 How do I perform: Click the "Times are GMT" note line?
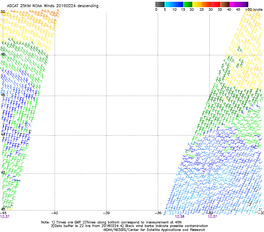(111, 222)
